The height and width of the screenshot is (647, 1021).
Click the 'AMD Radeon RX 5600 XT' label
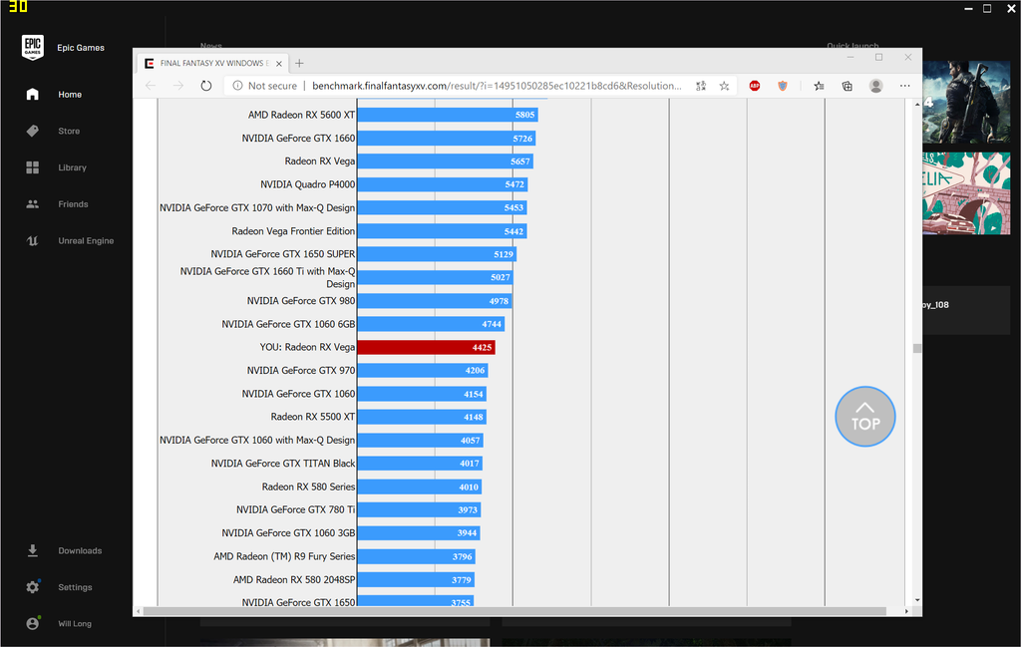301,115
